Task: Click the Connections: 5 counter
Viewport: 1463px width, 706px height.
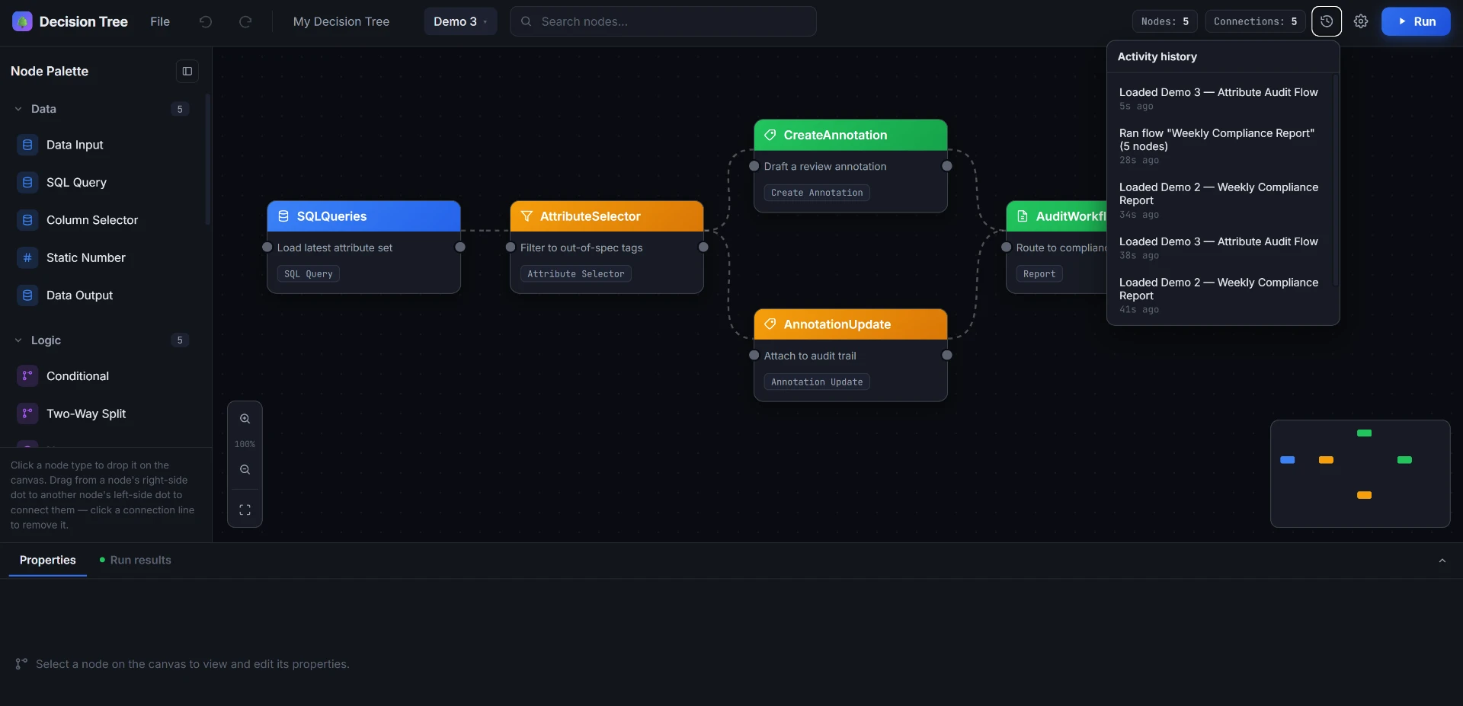Action: (x=1256, y=21)
